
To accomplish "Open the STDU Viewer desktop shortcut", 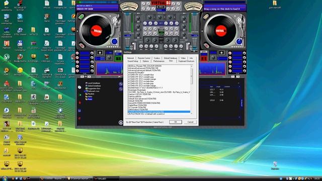I will coord(20,31).
